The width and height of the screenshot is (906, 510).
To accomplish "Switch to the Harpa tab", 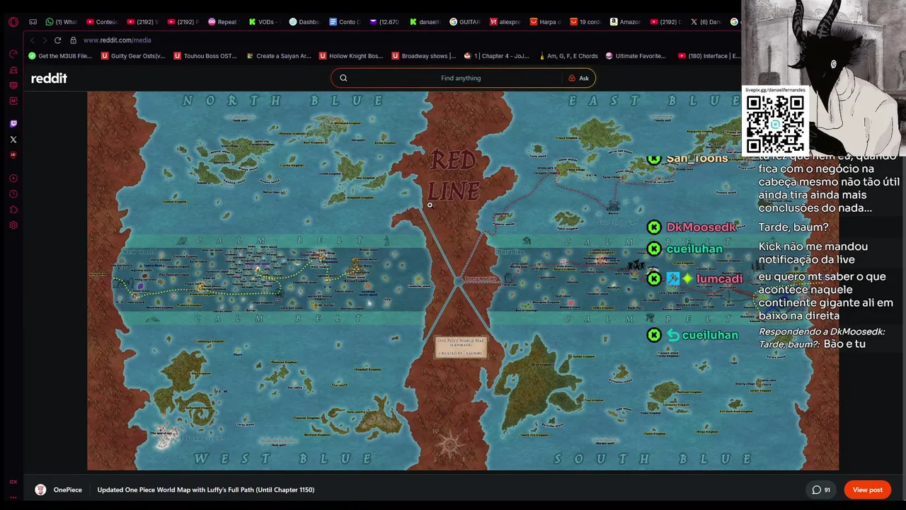I will point(545,22).
